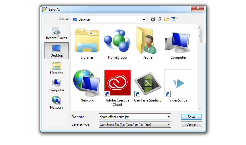Go back using the toolbar back arrow
The image size is (246, 145).
coord(153,19)
